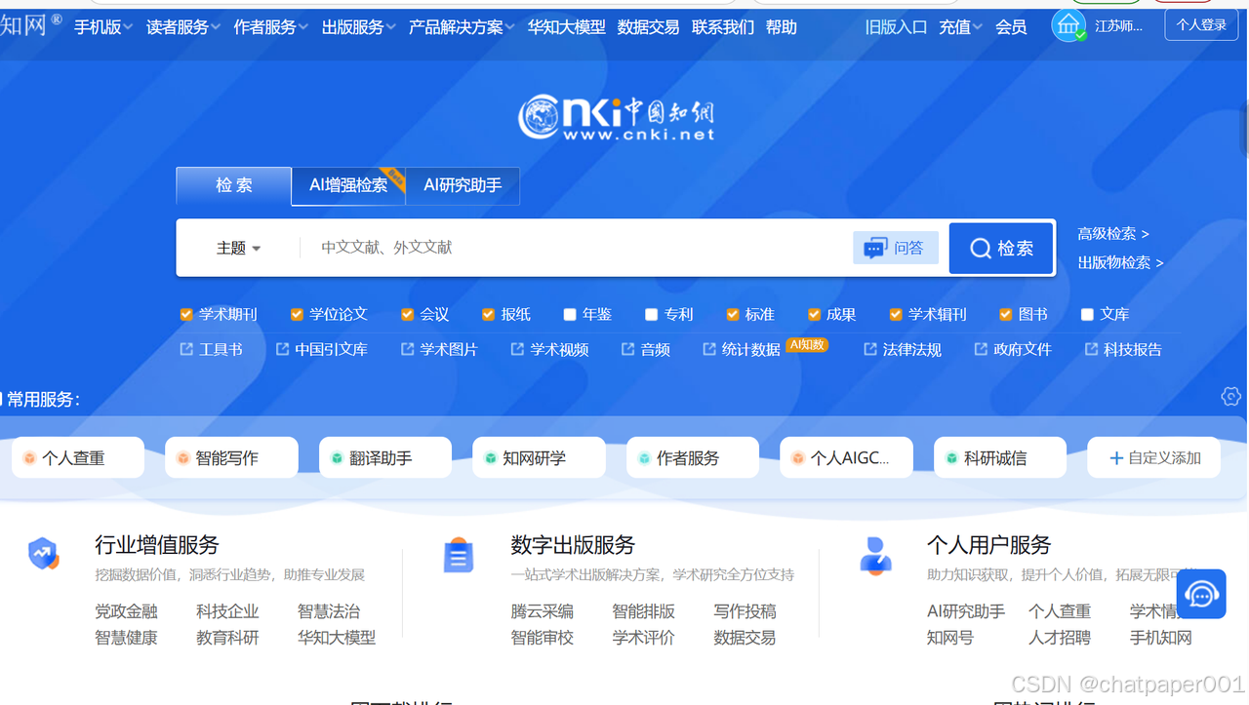Open the 中国引文库 external link icon
This screenshot has width=1249, height=705.
283,349
